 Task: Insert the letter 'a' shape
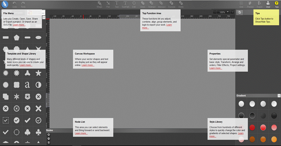click(x=27, y=85)
